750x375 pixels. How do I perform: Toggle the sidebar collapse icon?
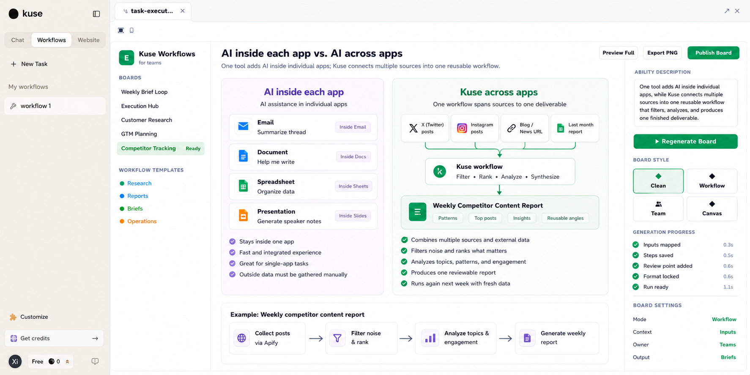click(x=96, y=14)
